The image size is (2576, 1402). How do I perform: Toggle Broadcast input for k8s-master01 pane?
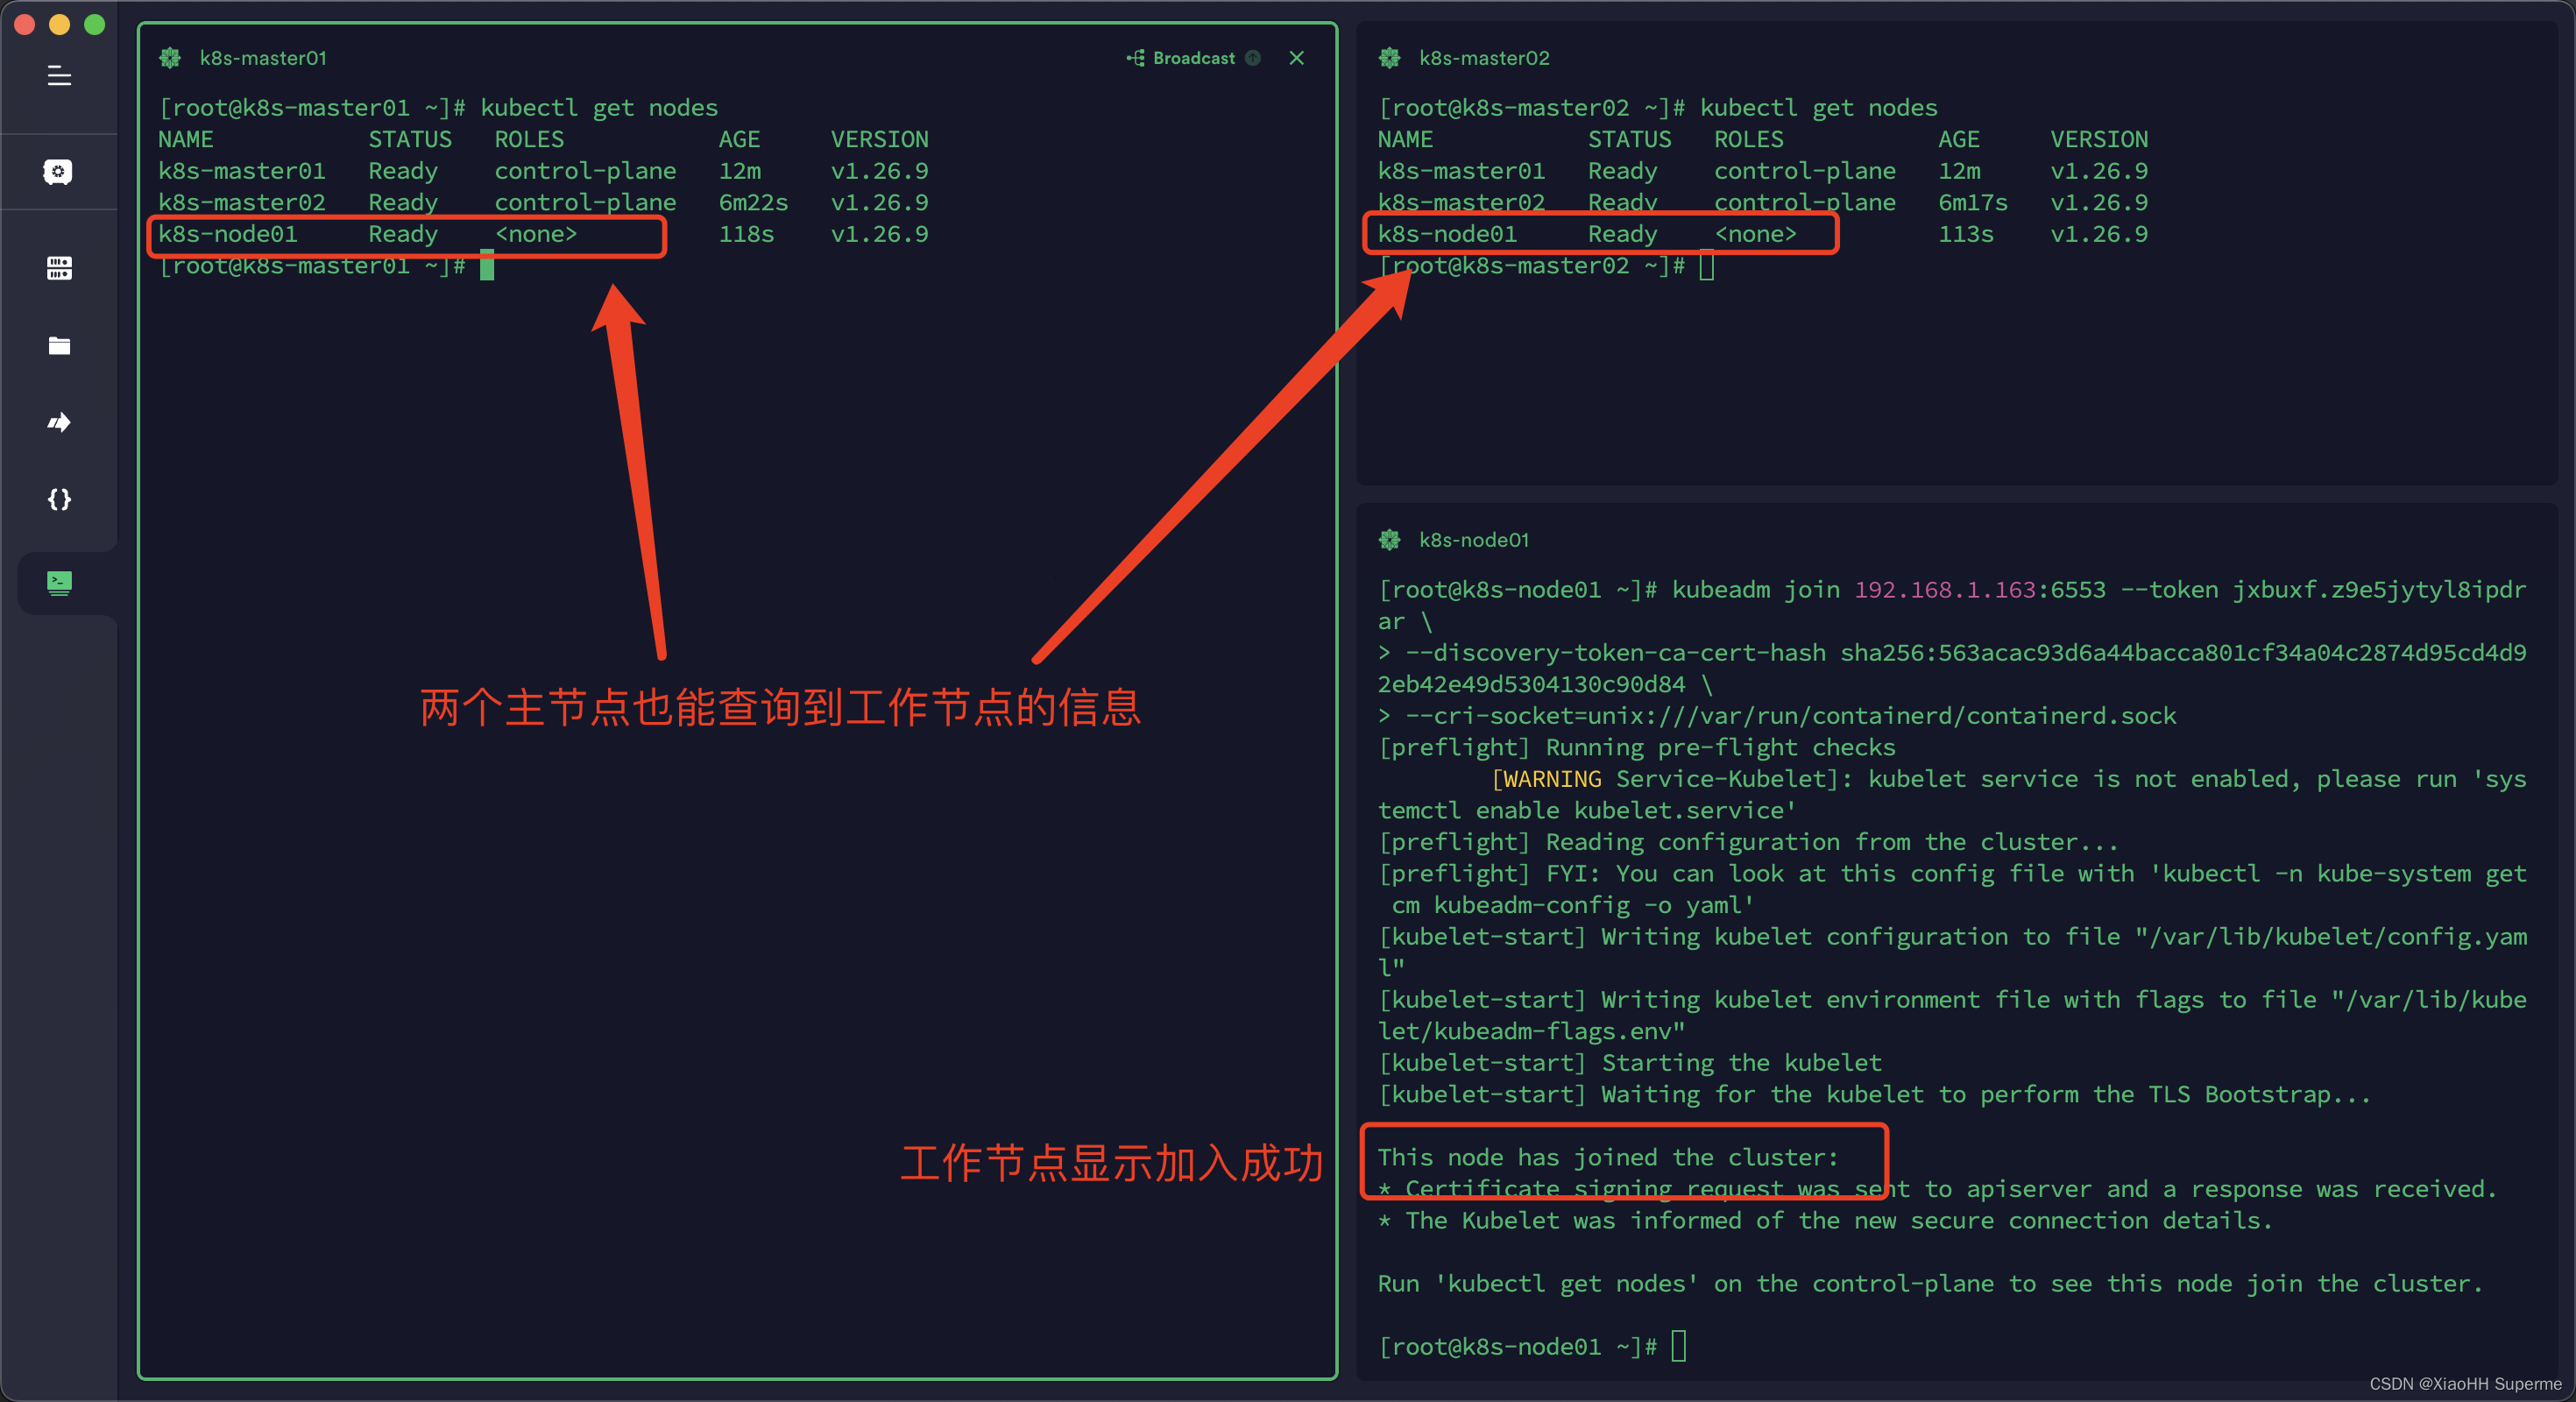1182,58
